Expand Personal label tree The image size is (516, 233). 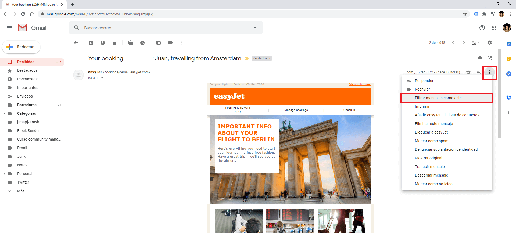click(4, 174)
